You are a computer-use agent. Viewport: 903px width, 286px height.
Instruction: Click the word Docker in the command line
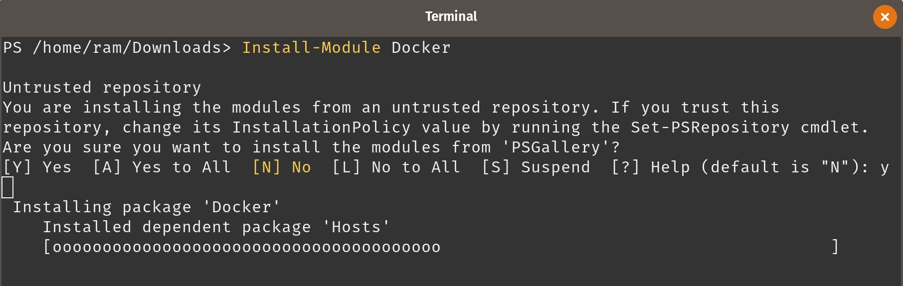(x=421, y=48)
